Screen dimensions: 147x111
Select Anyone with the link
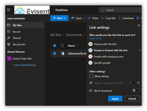point(105,44)
